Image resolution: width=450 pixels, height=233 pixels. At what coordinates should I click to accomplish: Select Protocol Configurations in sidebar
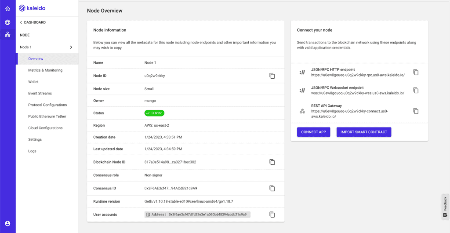47,105
